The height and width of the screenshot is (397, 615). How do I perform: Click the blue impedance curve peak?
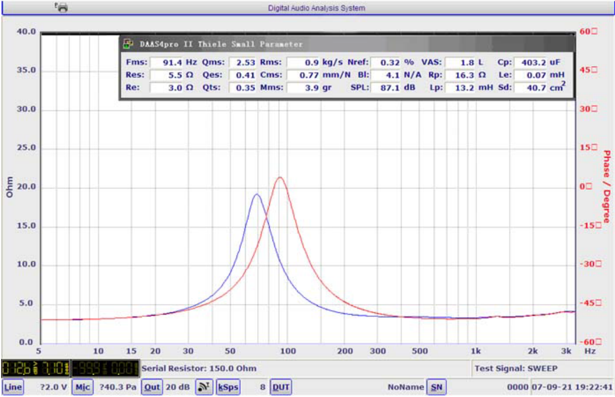[x=257, y=194]
